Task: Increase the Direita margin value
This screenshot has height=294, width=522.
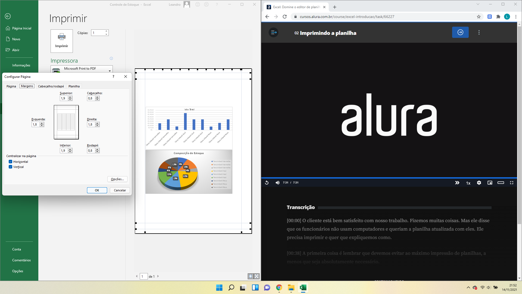Action: pyautogui.click(x=97, y=123)
